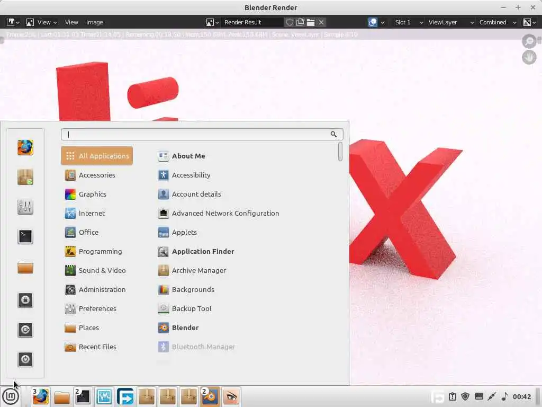Open the Files folder in taskbar
Image resolution: width=542 pixels, height=407 pixels.
click(62, 397)
